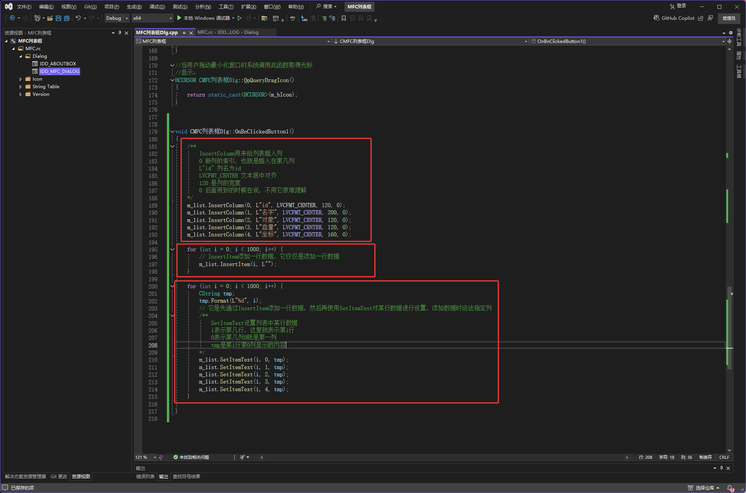Screen dimensions: 746x493
Task: Switch to the MFC.rc IDD...LOG Dialog tab
Action: click(x=228, y=32)
